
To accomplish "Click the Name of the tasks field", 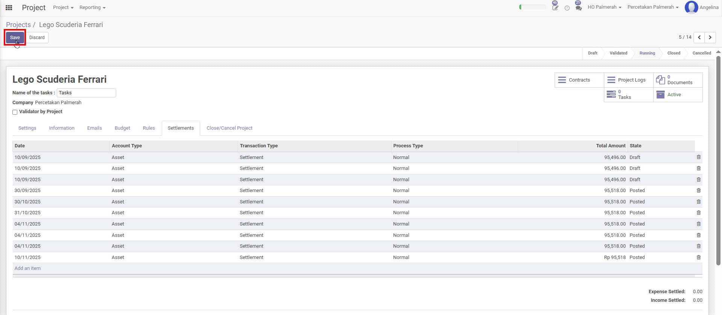I will pos(86,93).
